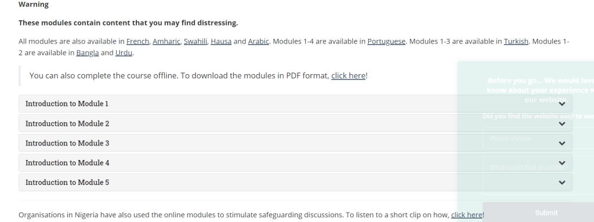Open the French modules link

pos(137,41)
